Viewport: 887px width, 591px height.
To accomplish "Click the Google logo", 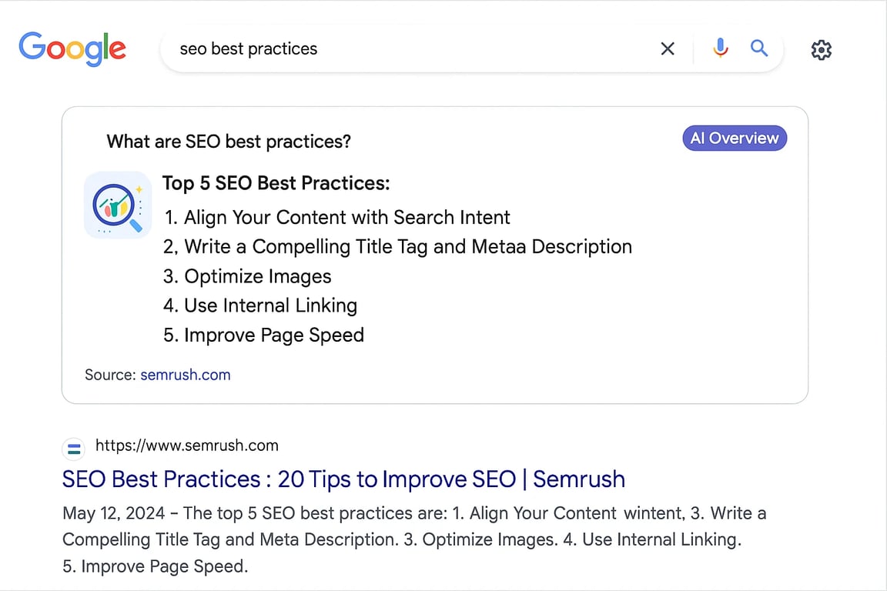I will coord(72,49).
